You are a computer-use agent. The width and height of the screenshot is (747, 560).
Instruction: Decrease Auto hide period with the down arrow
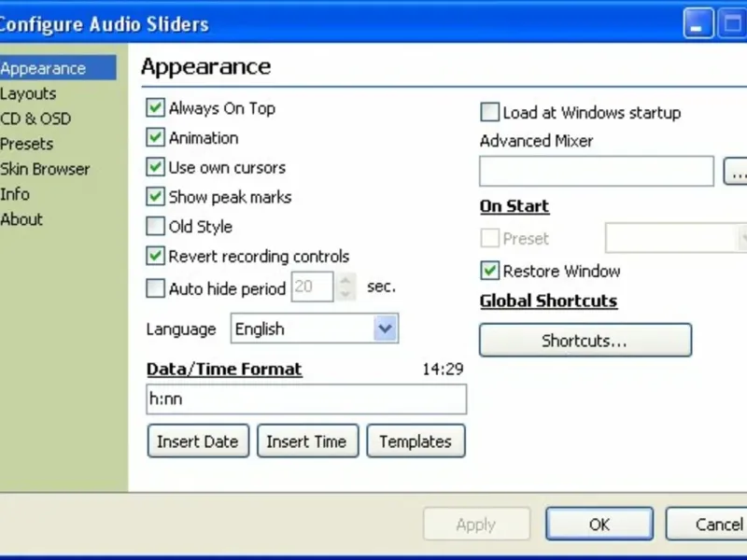(x=345, y=293)
